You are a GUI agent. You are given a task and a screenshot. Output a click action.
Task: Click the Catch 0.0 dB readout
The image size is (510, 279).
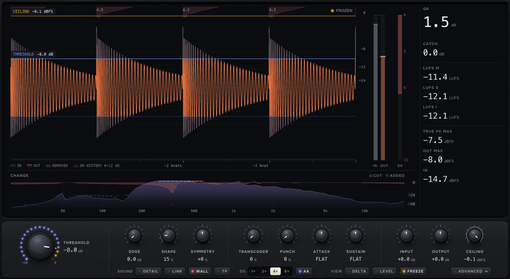(433, 53)
